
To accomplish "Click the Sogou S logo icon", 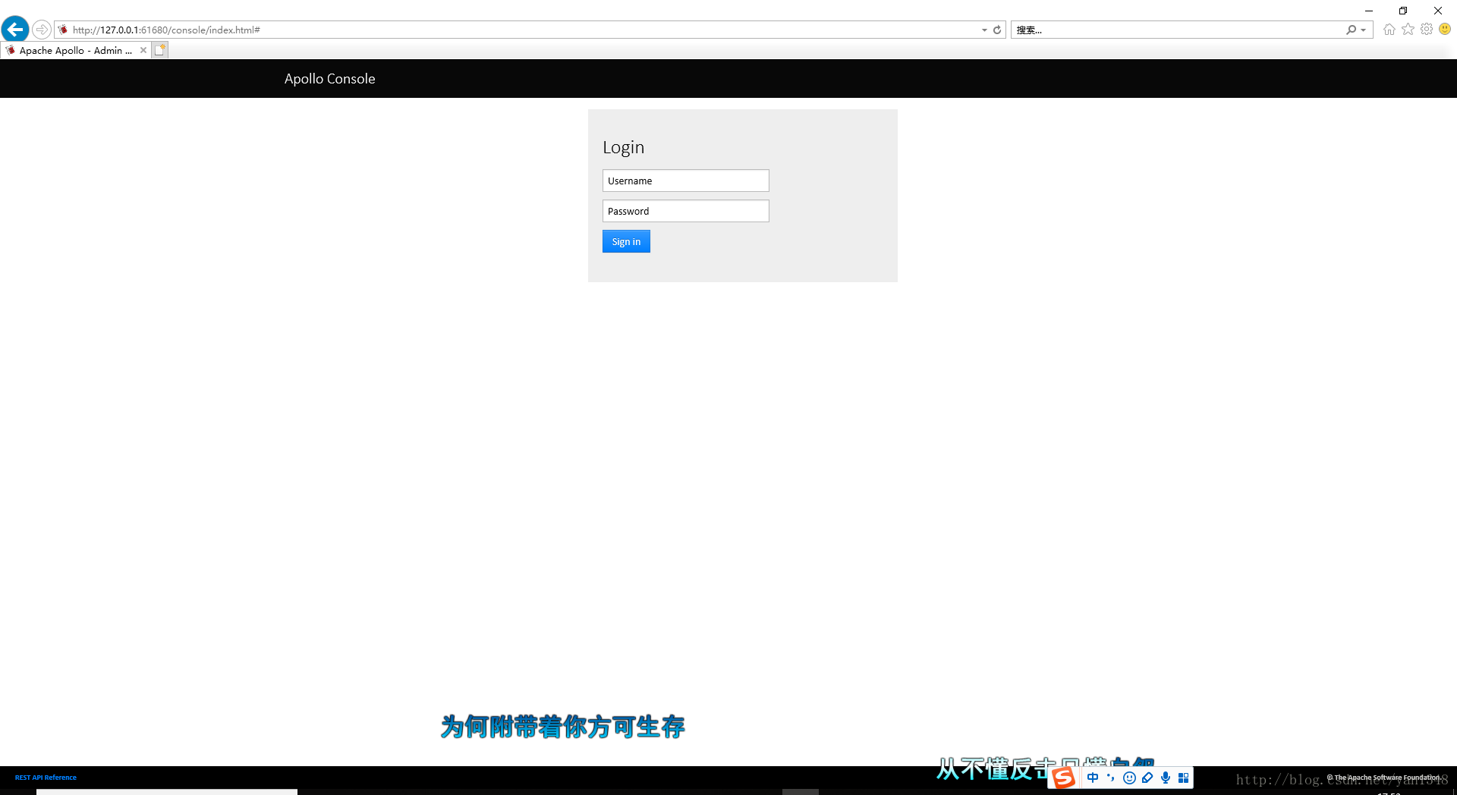I will pyautogui.click(x=1063, y=778).
